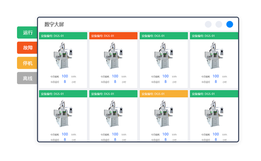
Task: Click the middle gray circle in header
Action: pyautogui.click(x=219, y=24)
